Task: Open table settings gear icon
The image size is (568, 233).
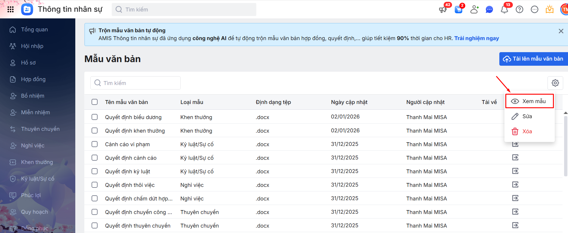Action: pyautogui.click(x=555, y=83)
